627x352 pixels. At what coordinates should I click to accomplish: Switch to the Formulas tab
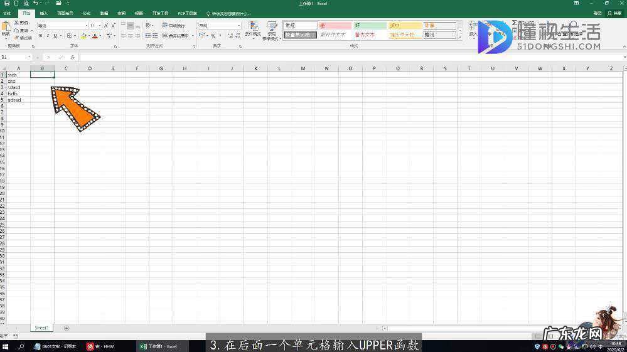click(x=87, y=13)
